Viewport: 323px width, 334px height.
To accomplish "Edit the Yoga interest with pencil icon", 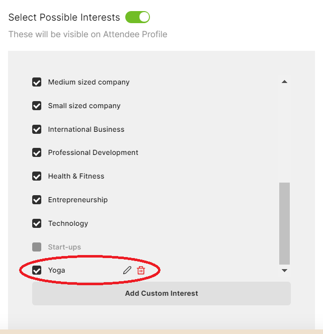I will coord(127,270).
